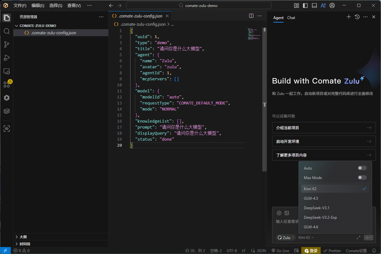Image resolution: width=381 pixels, height=254 pixels.
Task: Close the .comate-zulu-config.json tab
Action: [167, 16]
